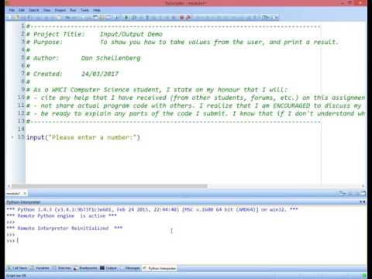Switch to the Output tab
372x279 pixels.
(108, 268)
